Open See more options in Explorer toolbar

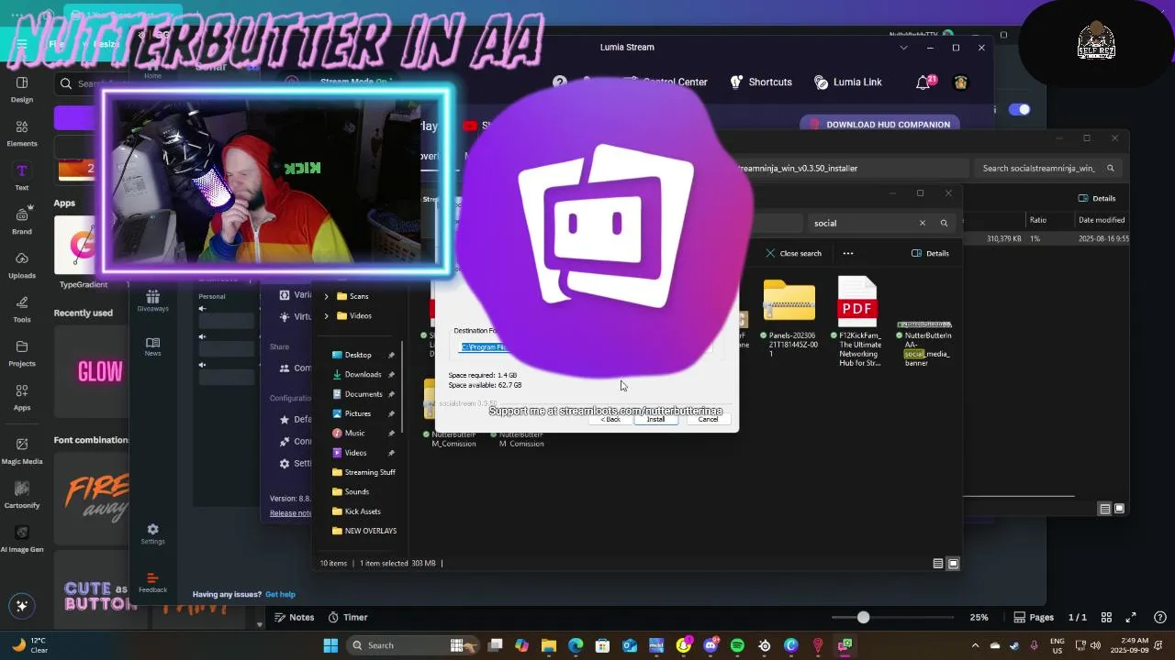[848, 253]
